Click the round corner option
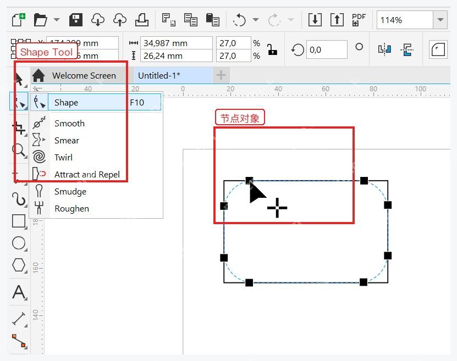Screen dimensions: 457x361 tap(438, 49)
